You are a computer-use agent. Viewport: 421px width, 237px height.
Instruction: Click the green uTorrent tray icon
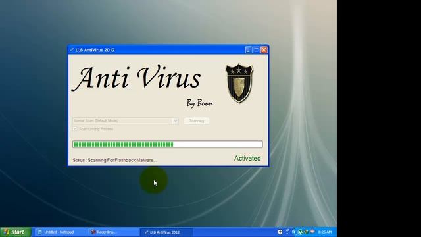pyautogui.click(x=301, y=232)
